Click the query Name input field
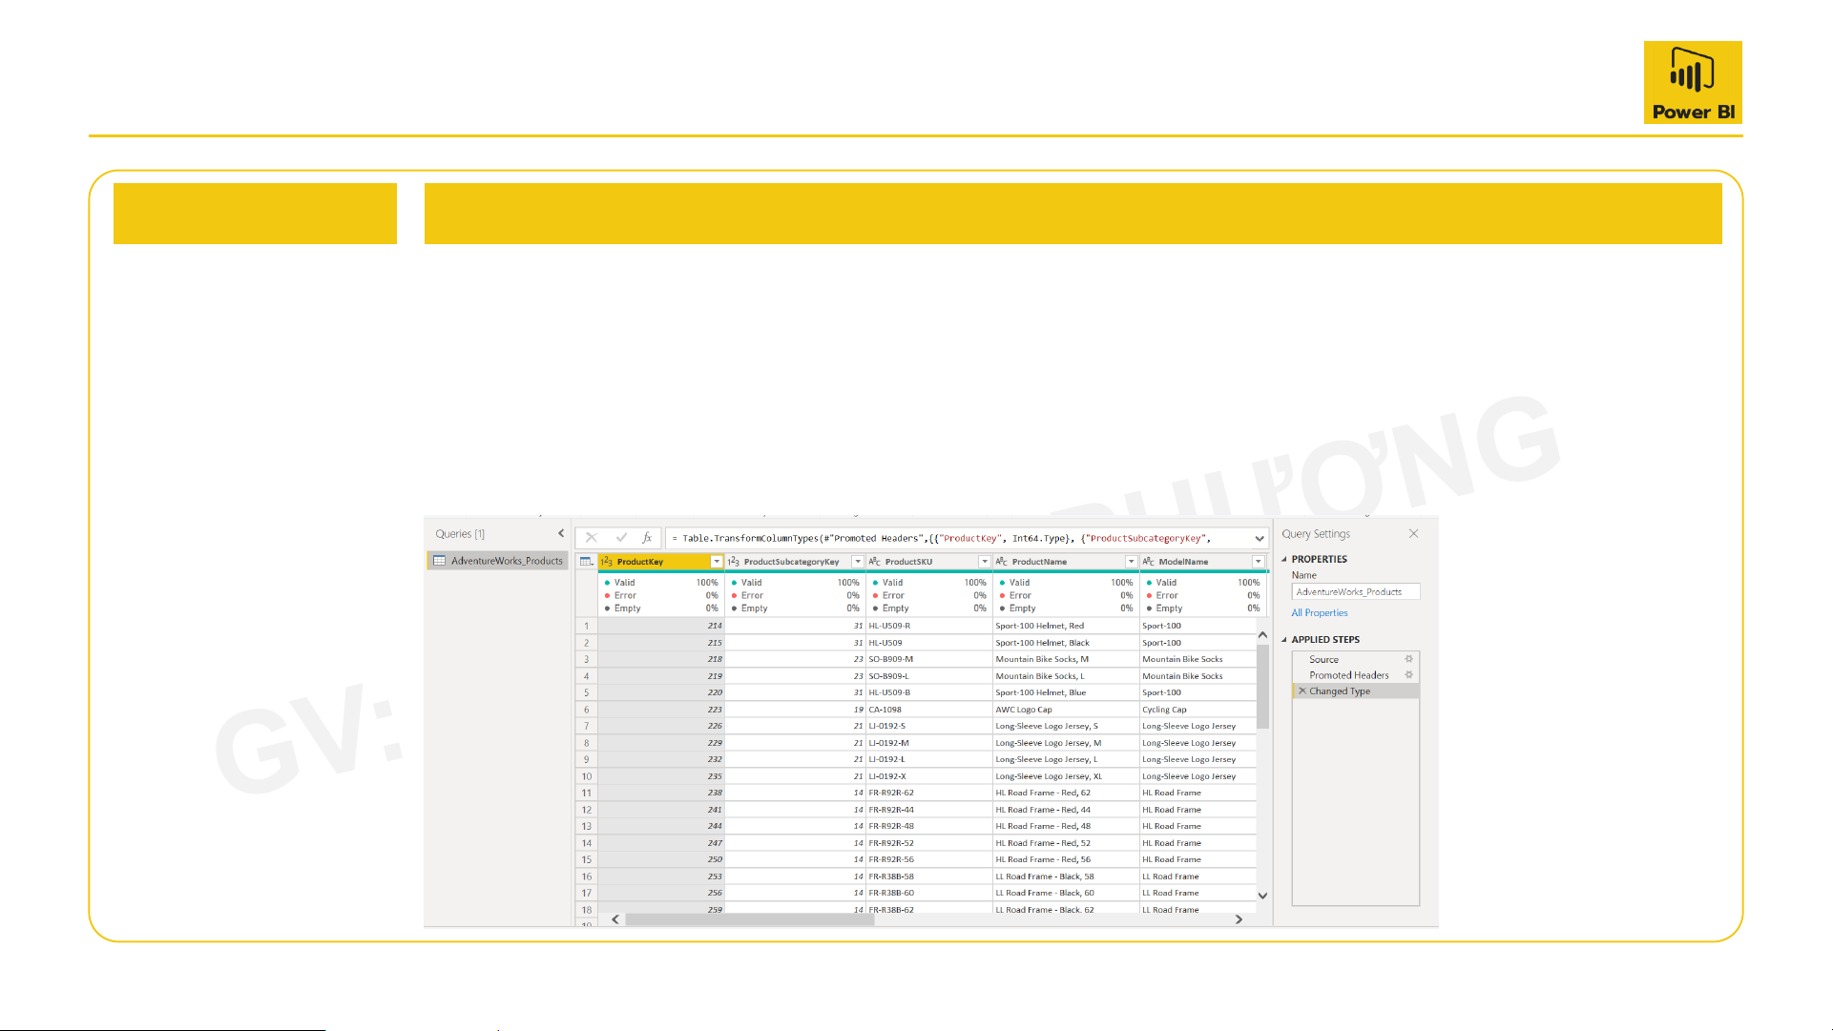The image size is (1833, 1031). tap(1355, 592)
